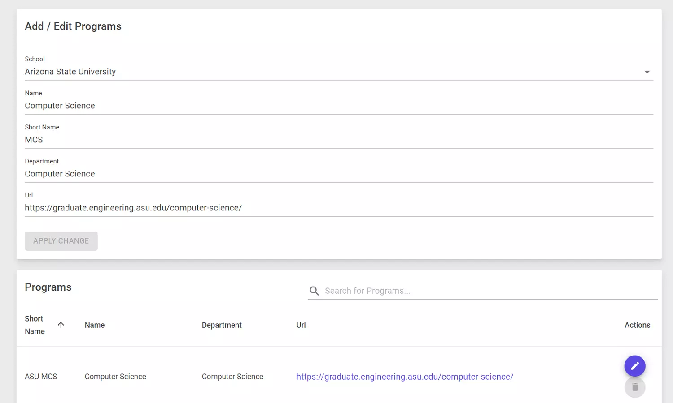Select the ASU-MCS cell in the table row
The image size is (673, 403).
point(41,377)
